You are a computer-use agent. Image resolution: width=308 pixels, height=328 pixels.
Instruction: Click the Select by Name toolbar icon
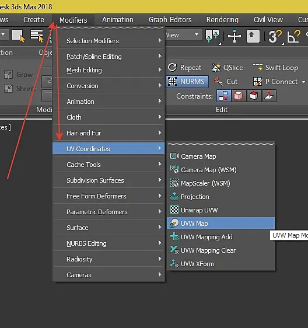(37, 36)
